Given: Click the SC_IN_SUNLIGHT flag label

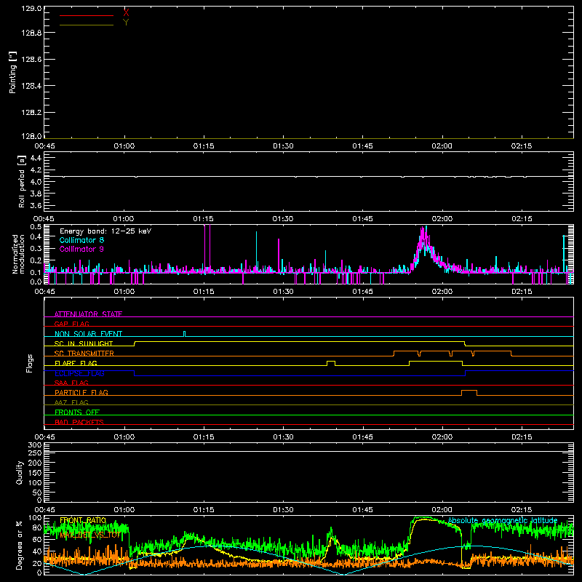Looking at the screenshot, I should tap(84, 343).
